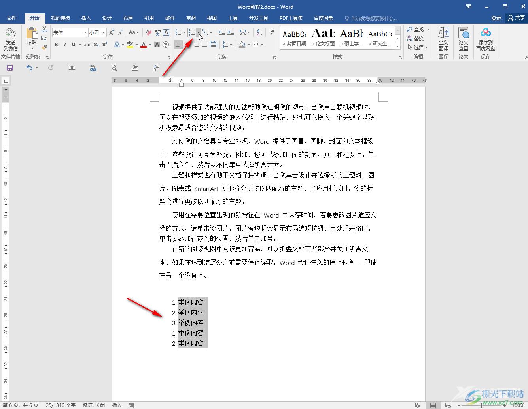Open the 文件 File menu
Viewport: 528px width, 409px height.
(x=11, y=18)
